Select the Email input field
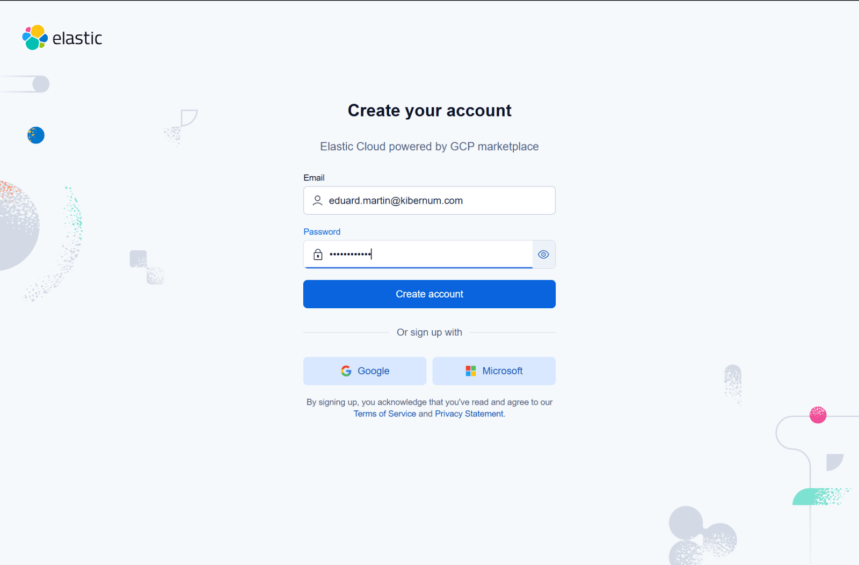The width and height of the screenshot is (859, 565). pos(429,200)
